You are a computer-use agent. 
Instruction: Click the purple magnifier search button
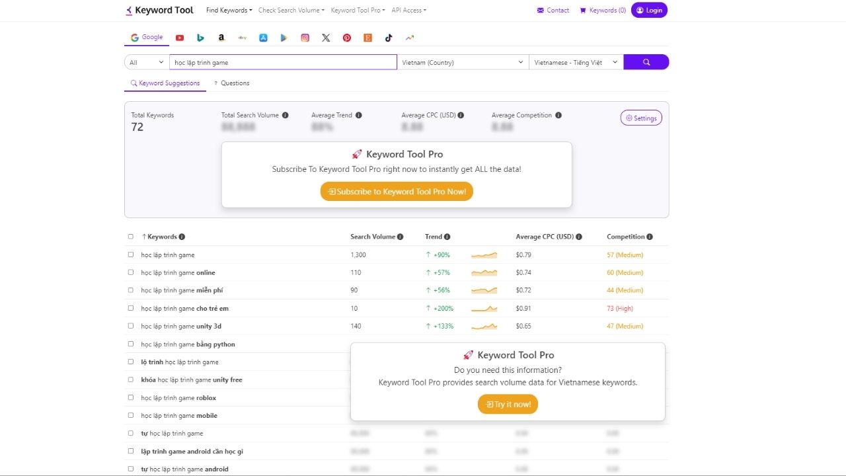(x=646, y=62)
